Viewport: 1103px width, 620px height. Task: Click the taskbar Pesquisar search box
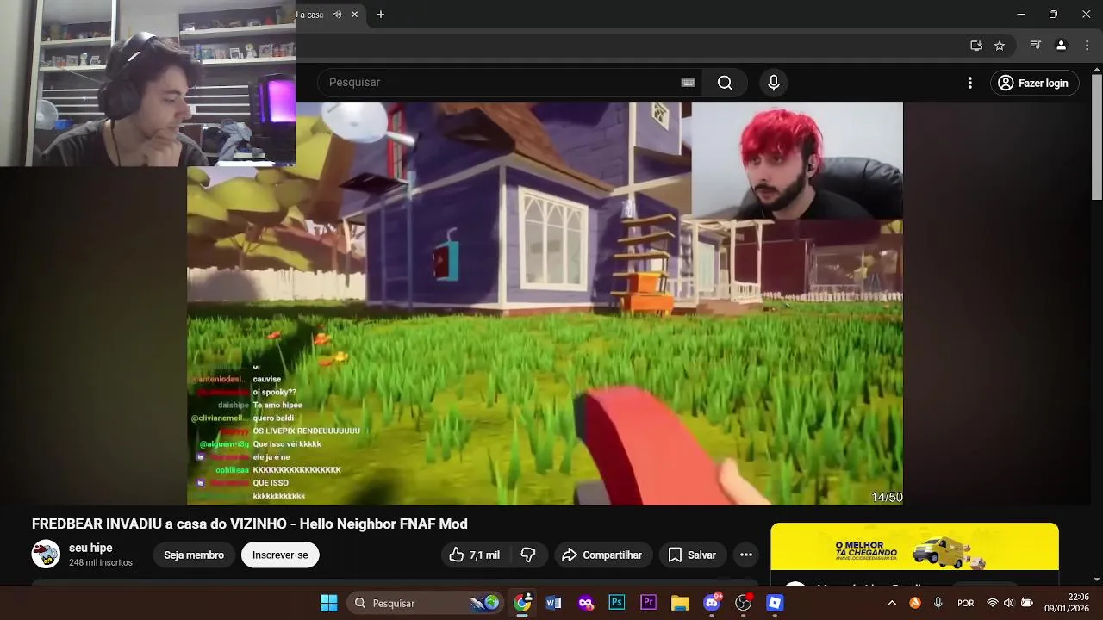(x=425, y=603)
